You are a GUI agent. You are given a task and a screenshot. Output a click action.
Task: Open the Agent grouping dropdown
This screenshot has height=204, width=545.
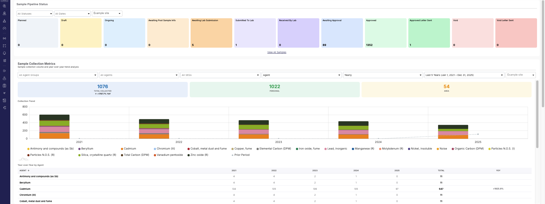302,75
